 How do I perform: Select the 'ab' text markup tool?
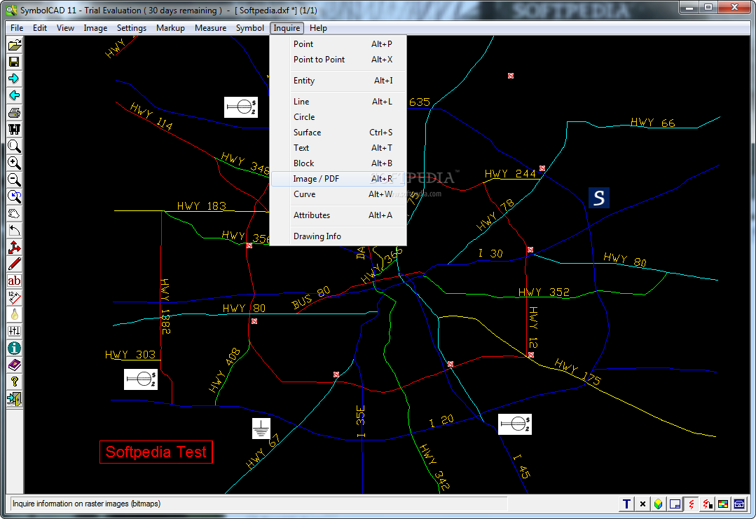click(x=15, y=281)
